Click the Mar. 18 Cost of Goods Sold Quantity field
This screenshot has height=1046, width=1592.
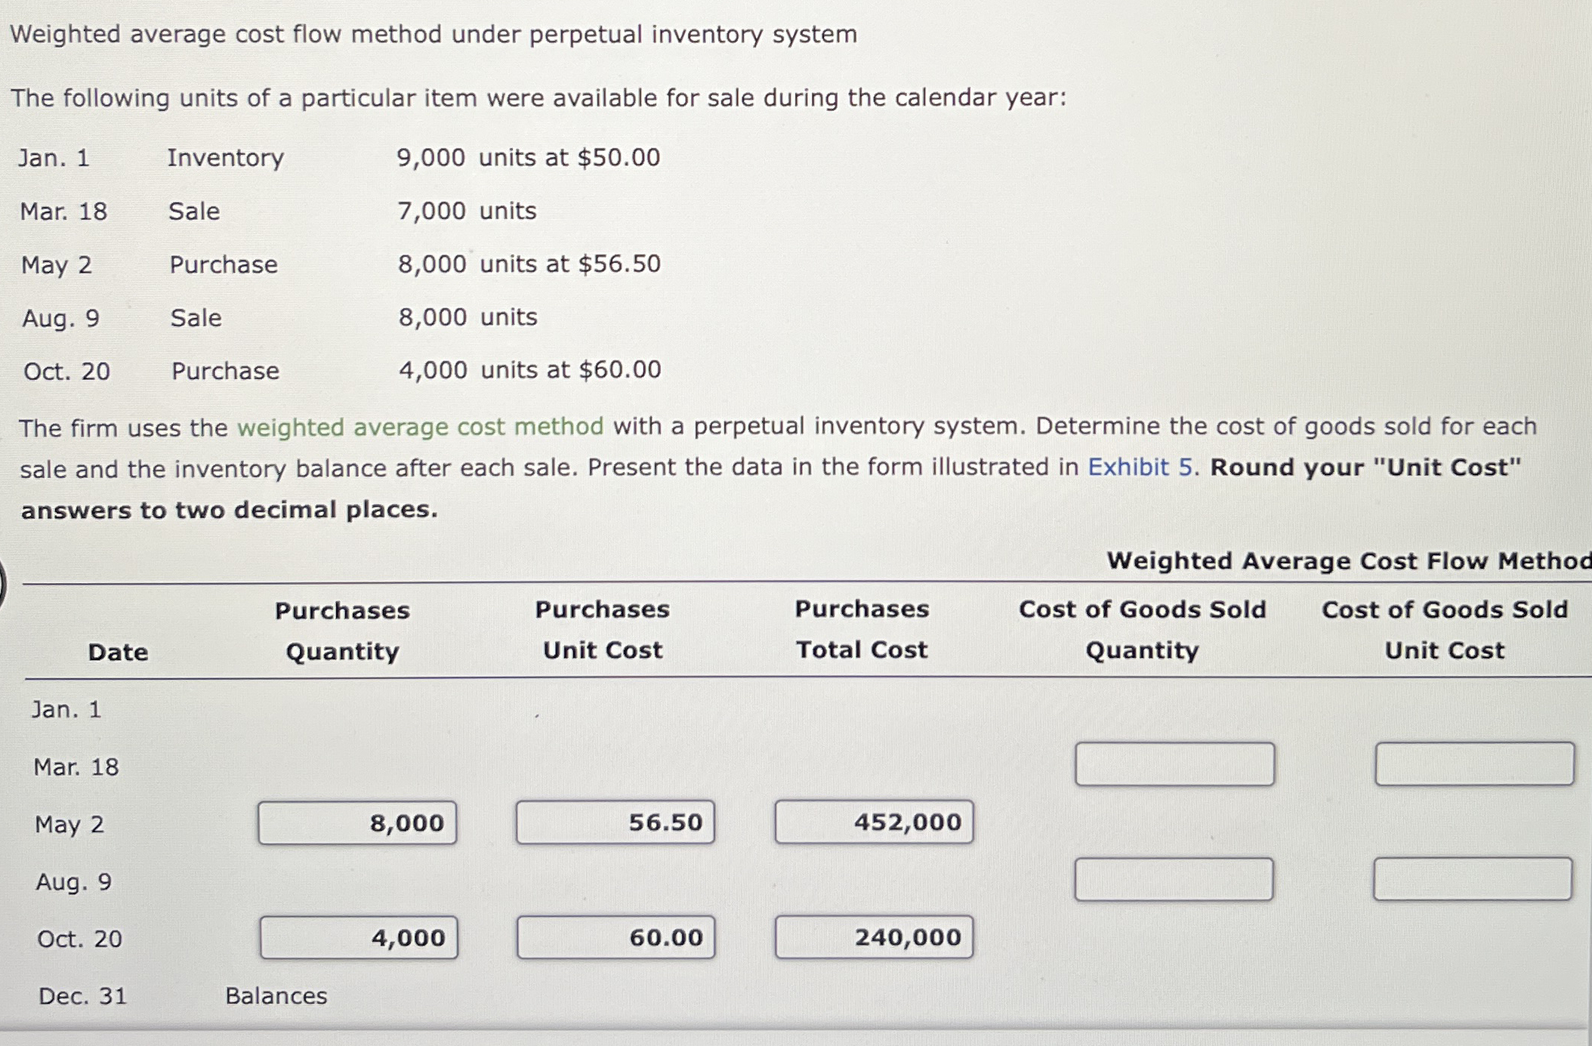(1174, 764)
